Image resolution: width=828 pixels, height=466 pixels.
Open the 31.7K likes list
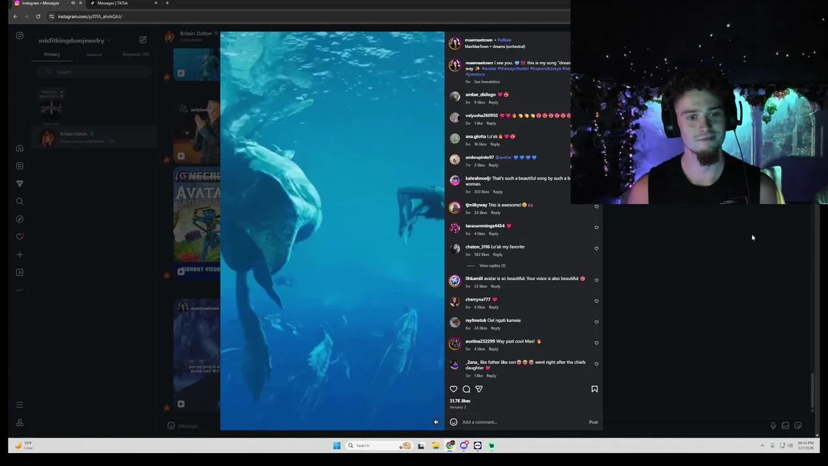click(460, 401)
